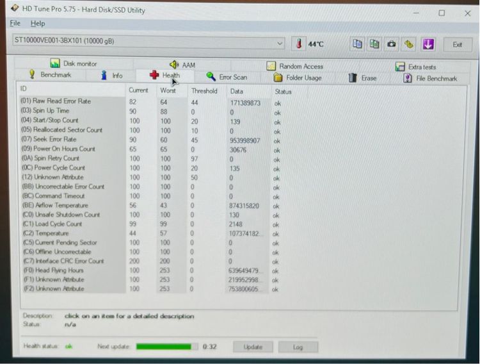480x364 pixels.
Task: Click the thermometer temperature icon
Action: pyautogui.click(x=299, y=44)
